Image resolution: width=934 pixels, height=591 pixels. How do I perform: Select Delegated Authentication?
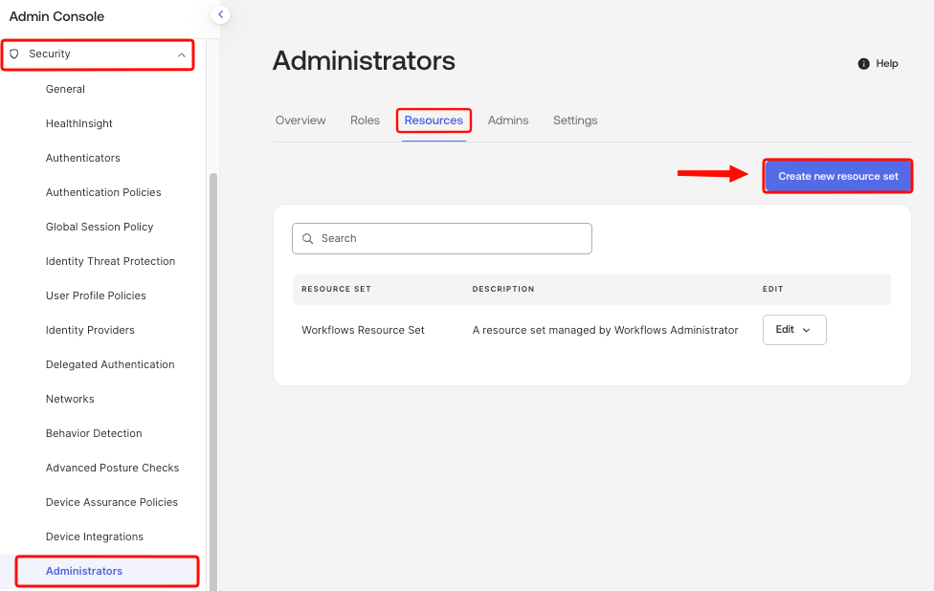(x=110, y=365)
